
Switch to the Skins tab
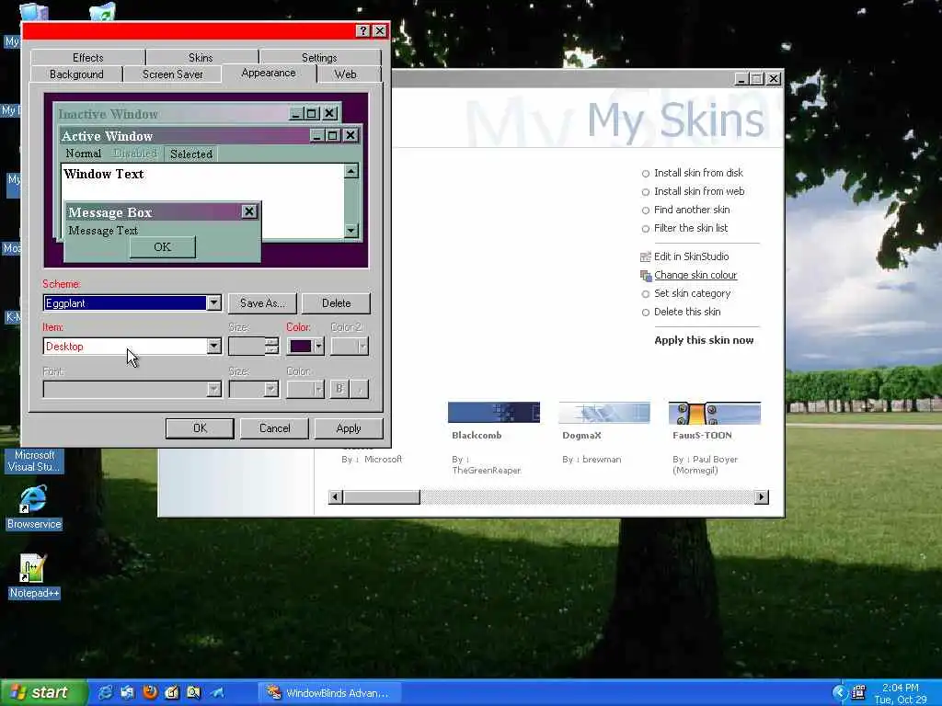[x=201, y=58]
